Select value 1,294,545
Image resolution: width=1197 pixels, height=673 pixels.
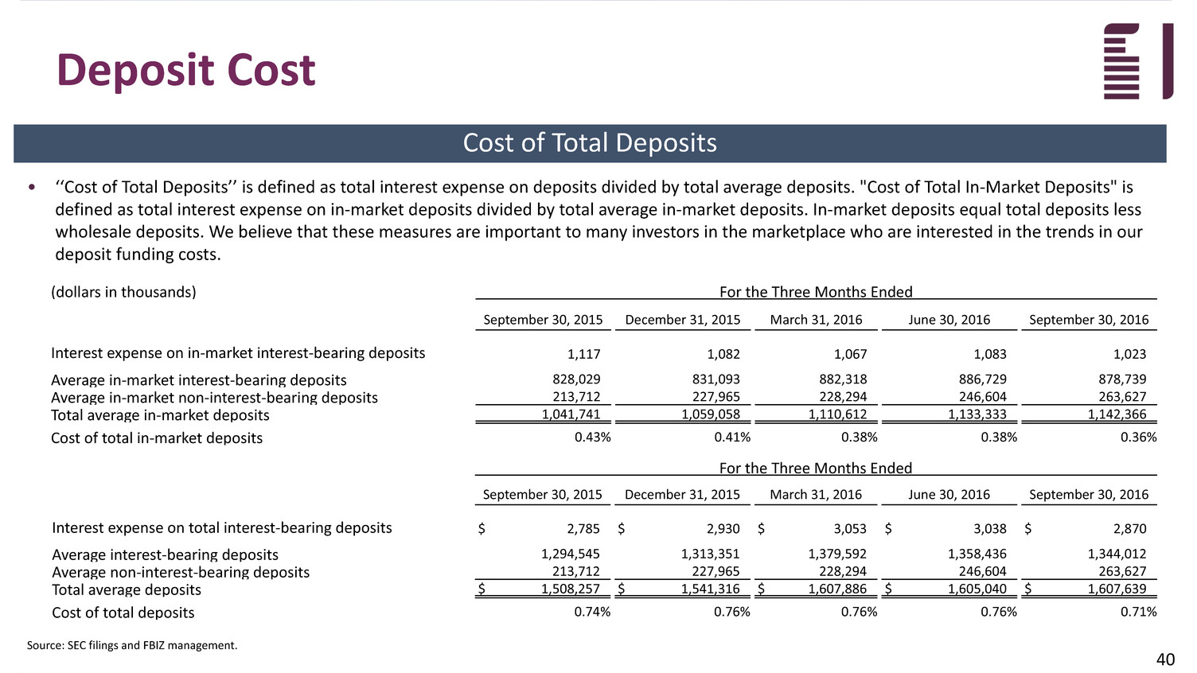coord(571,554)
